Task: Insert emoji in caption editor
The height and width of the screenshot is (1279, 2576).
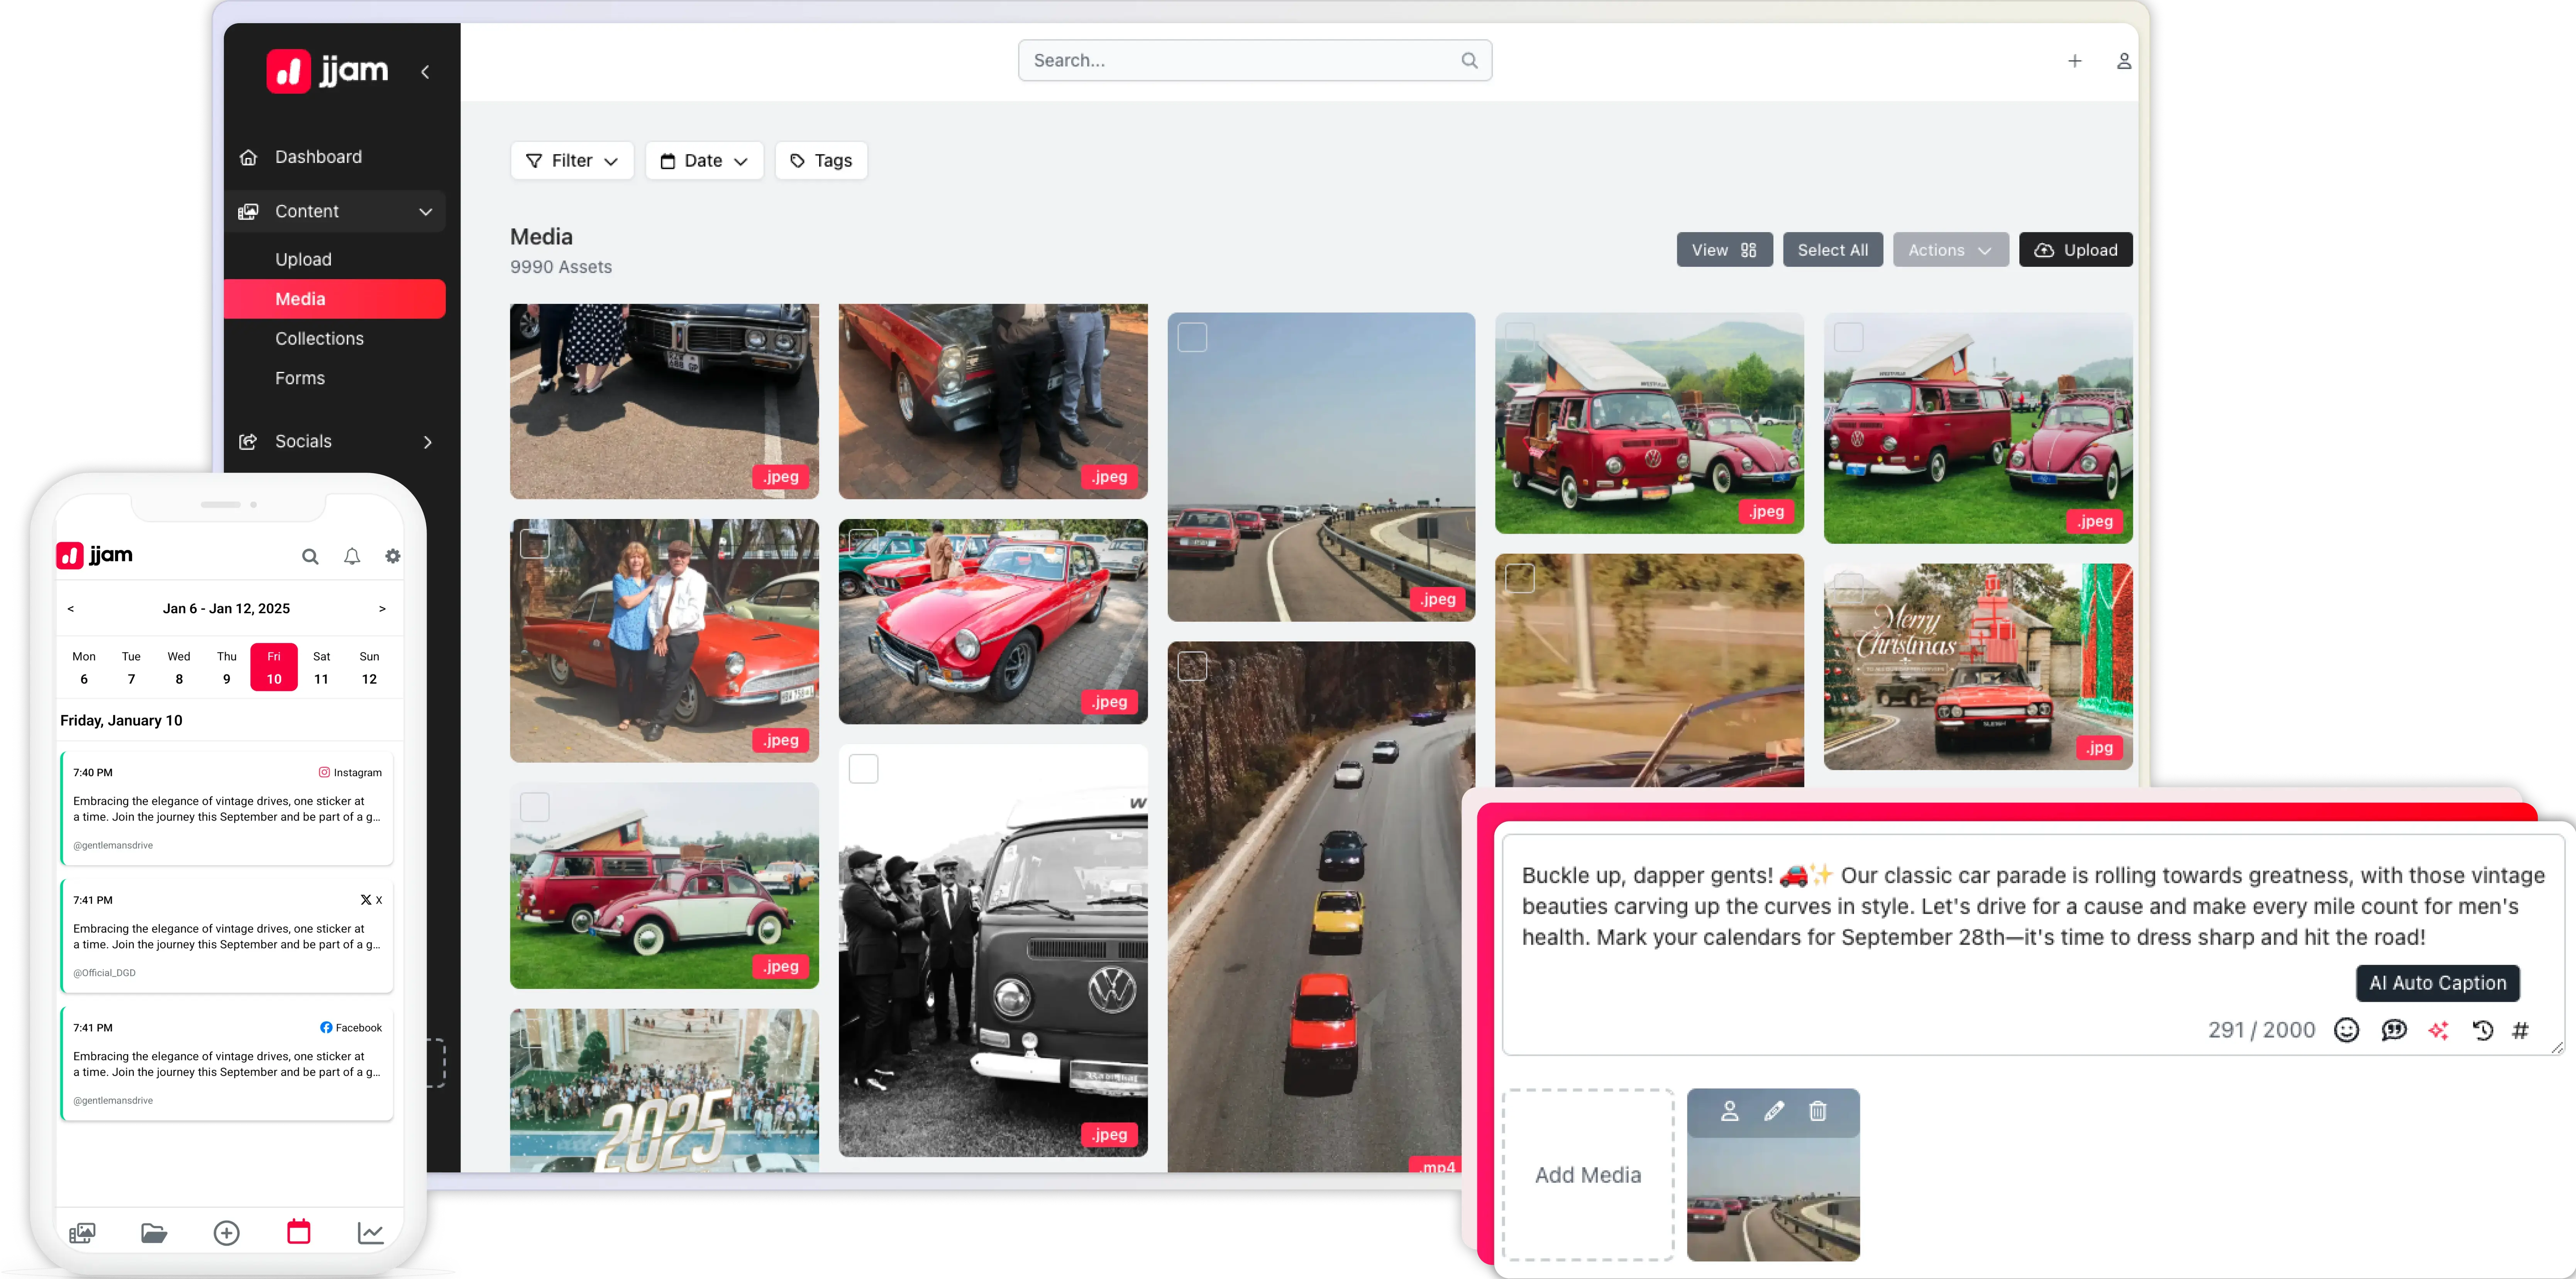Action: pos(2346,1030)
